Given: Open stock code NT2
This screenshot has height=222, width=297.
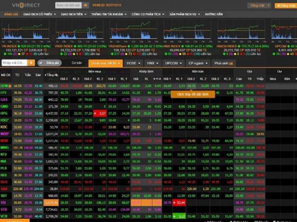Looking at the screenshot, I should [4, 154].
